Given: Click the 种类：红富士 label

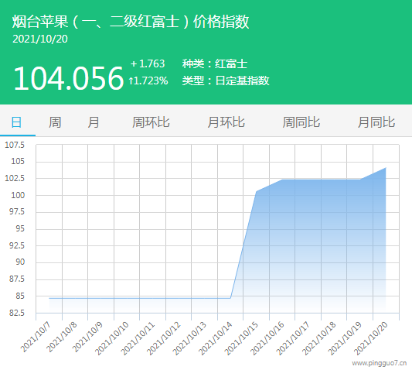Looking at the screenshot, I should (x=215, y=64).
